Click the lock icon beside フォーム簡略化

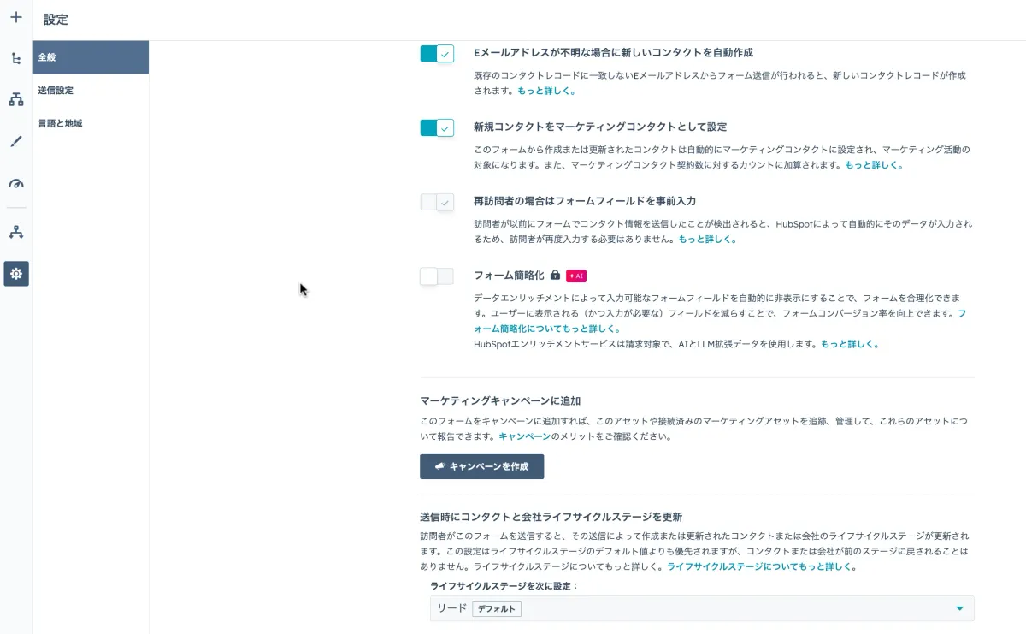556,276
